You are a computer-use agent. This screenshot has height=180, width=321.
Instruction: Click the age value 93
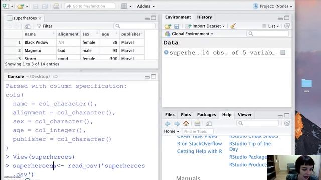[x=115, y=51]
